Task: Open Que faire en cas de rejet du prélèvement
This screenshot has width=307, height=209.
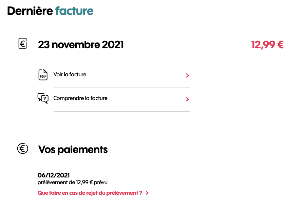Action: [x=90, y=193]
